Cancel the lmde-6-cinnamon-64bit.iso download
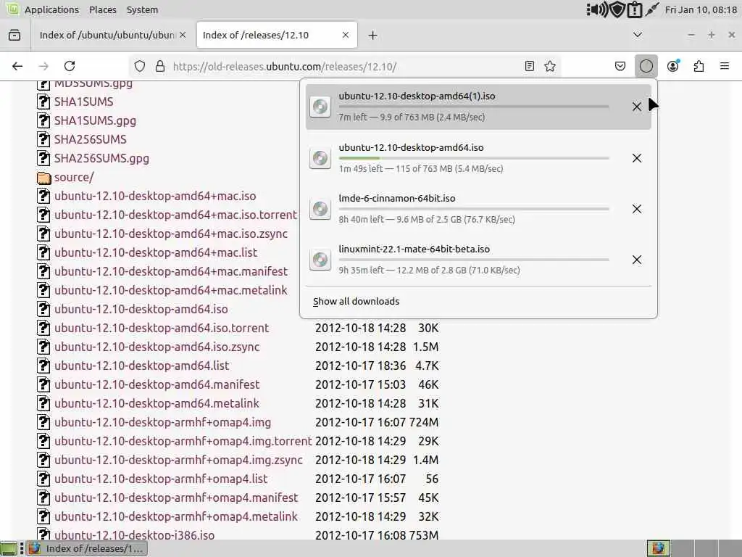742x557 pixels. pos(637,209)
